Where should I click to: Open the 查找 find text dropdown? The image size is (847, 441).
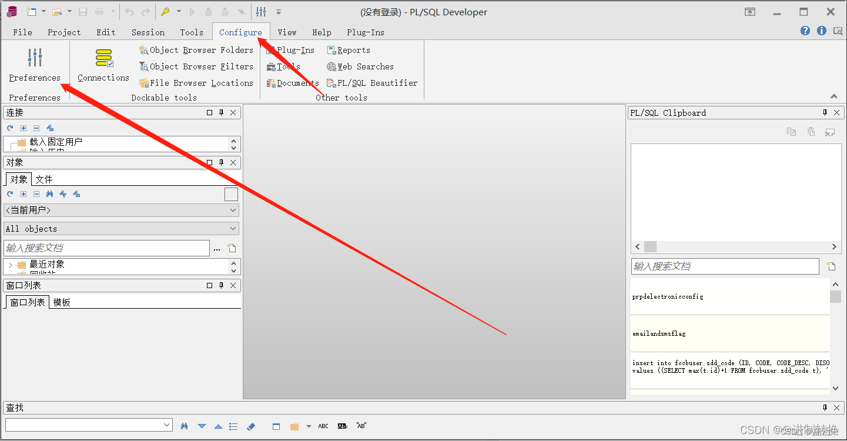(x=167, y=425)
